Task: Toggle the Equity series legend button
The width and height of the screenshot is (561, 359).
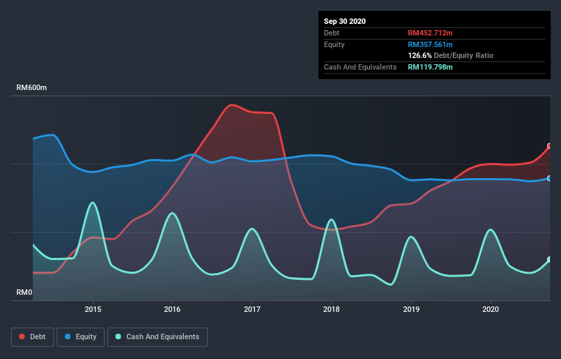Action: pyautogui.click(x=81, y=337)
